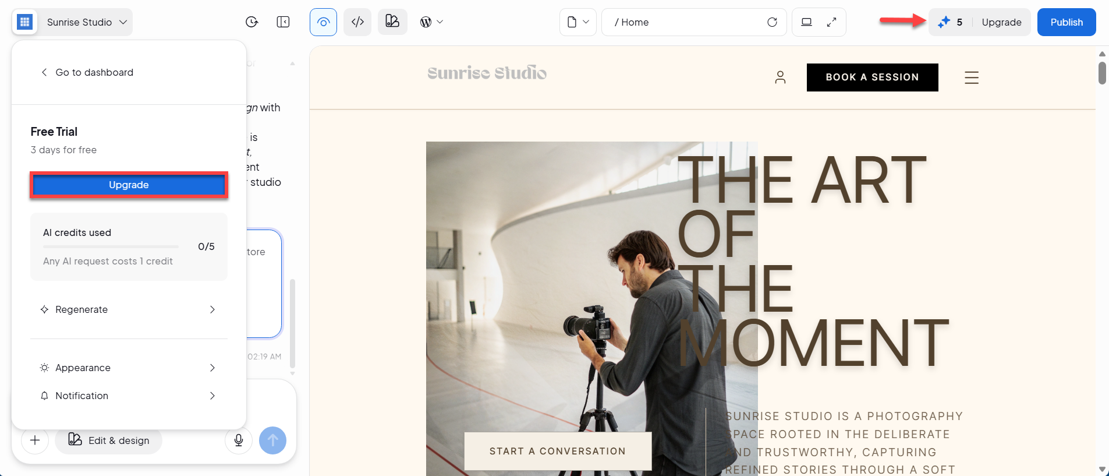Click START A CONVERSATION button

coord(558,451)
